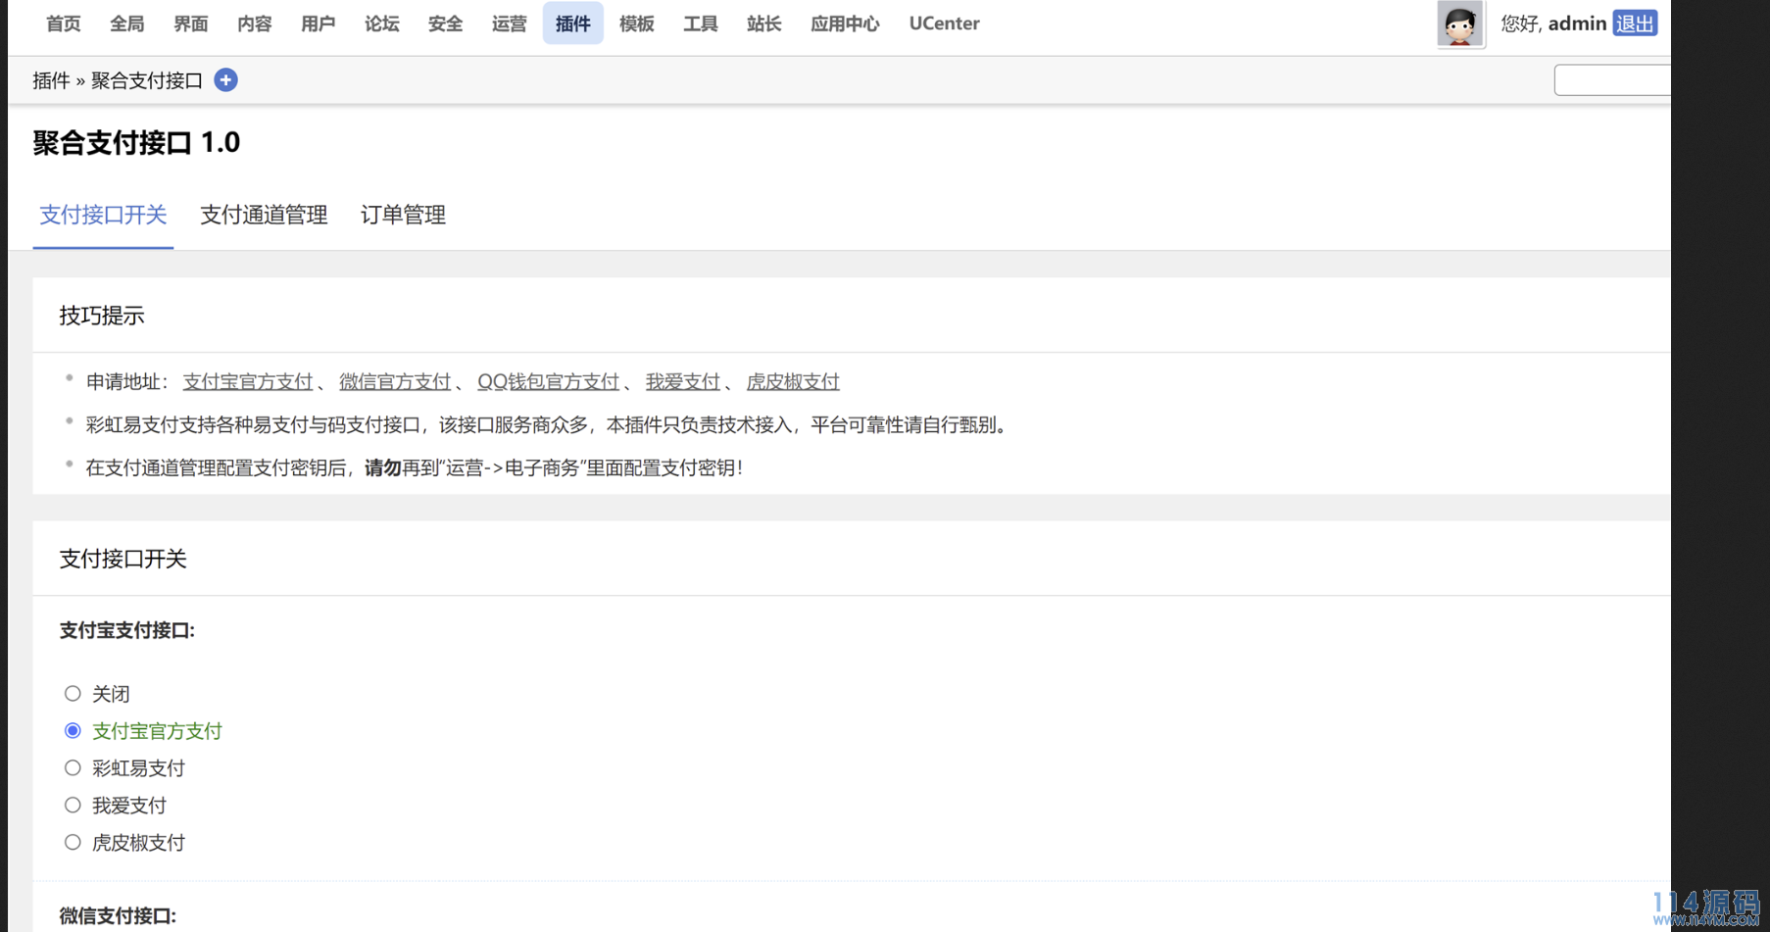Click the search input field at top right
Screen dimensions: 1770x932
[1611, 80]
